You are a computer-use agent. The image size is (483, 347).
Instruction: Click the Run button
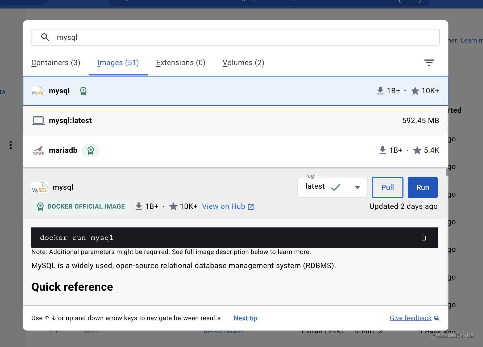pyautogui.click(x=423, y=187)
